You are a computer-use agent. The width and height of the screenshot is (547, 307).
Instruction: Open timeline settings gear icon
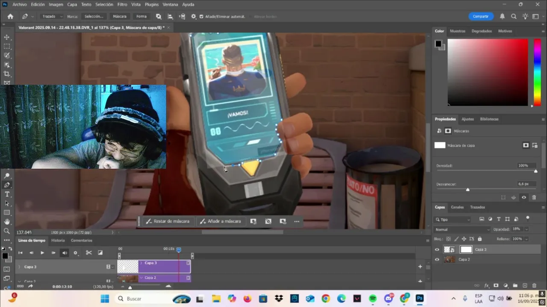(76, 252)
